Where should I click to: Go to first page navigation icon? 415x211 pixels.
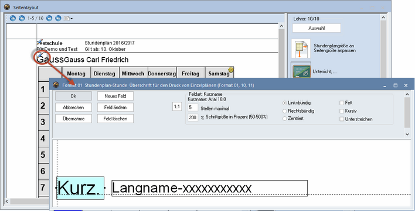tap(13, 18)
